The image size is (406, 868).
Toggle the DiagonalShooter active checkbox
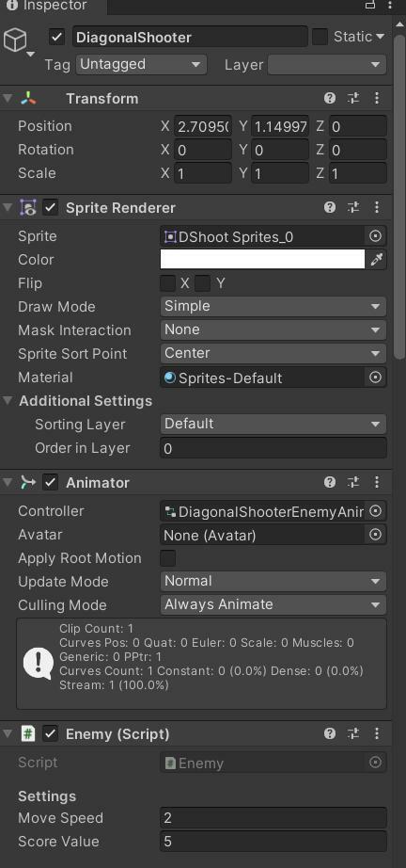tap(57, 37)
